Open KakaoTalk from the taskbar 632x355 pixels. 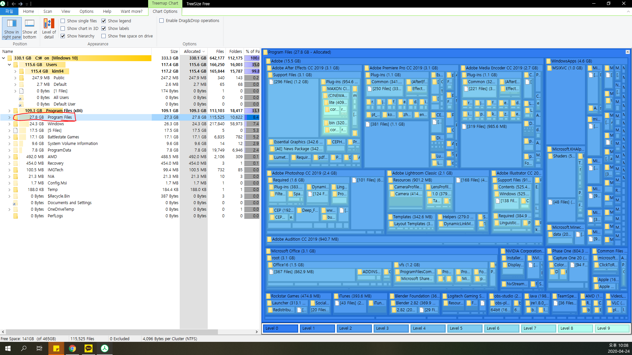[x=89, y=348]
